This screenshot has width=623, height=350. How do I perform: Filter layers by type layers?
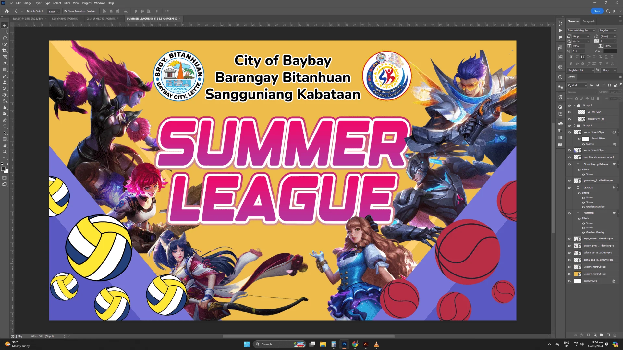[x=604, y=85]
